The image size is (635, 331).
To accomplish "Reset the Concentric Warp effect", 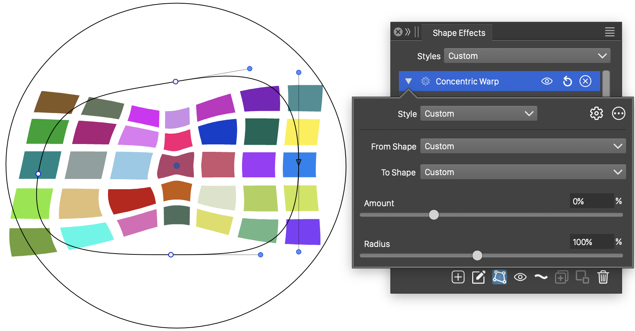I will (567, 81).
